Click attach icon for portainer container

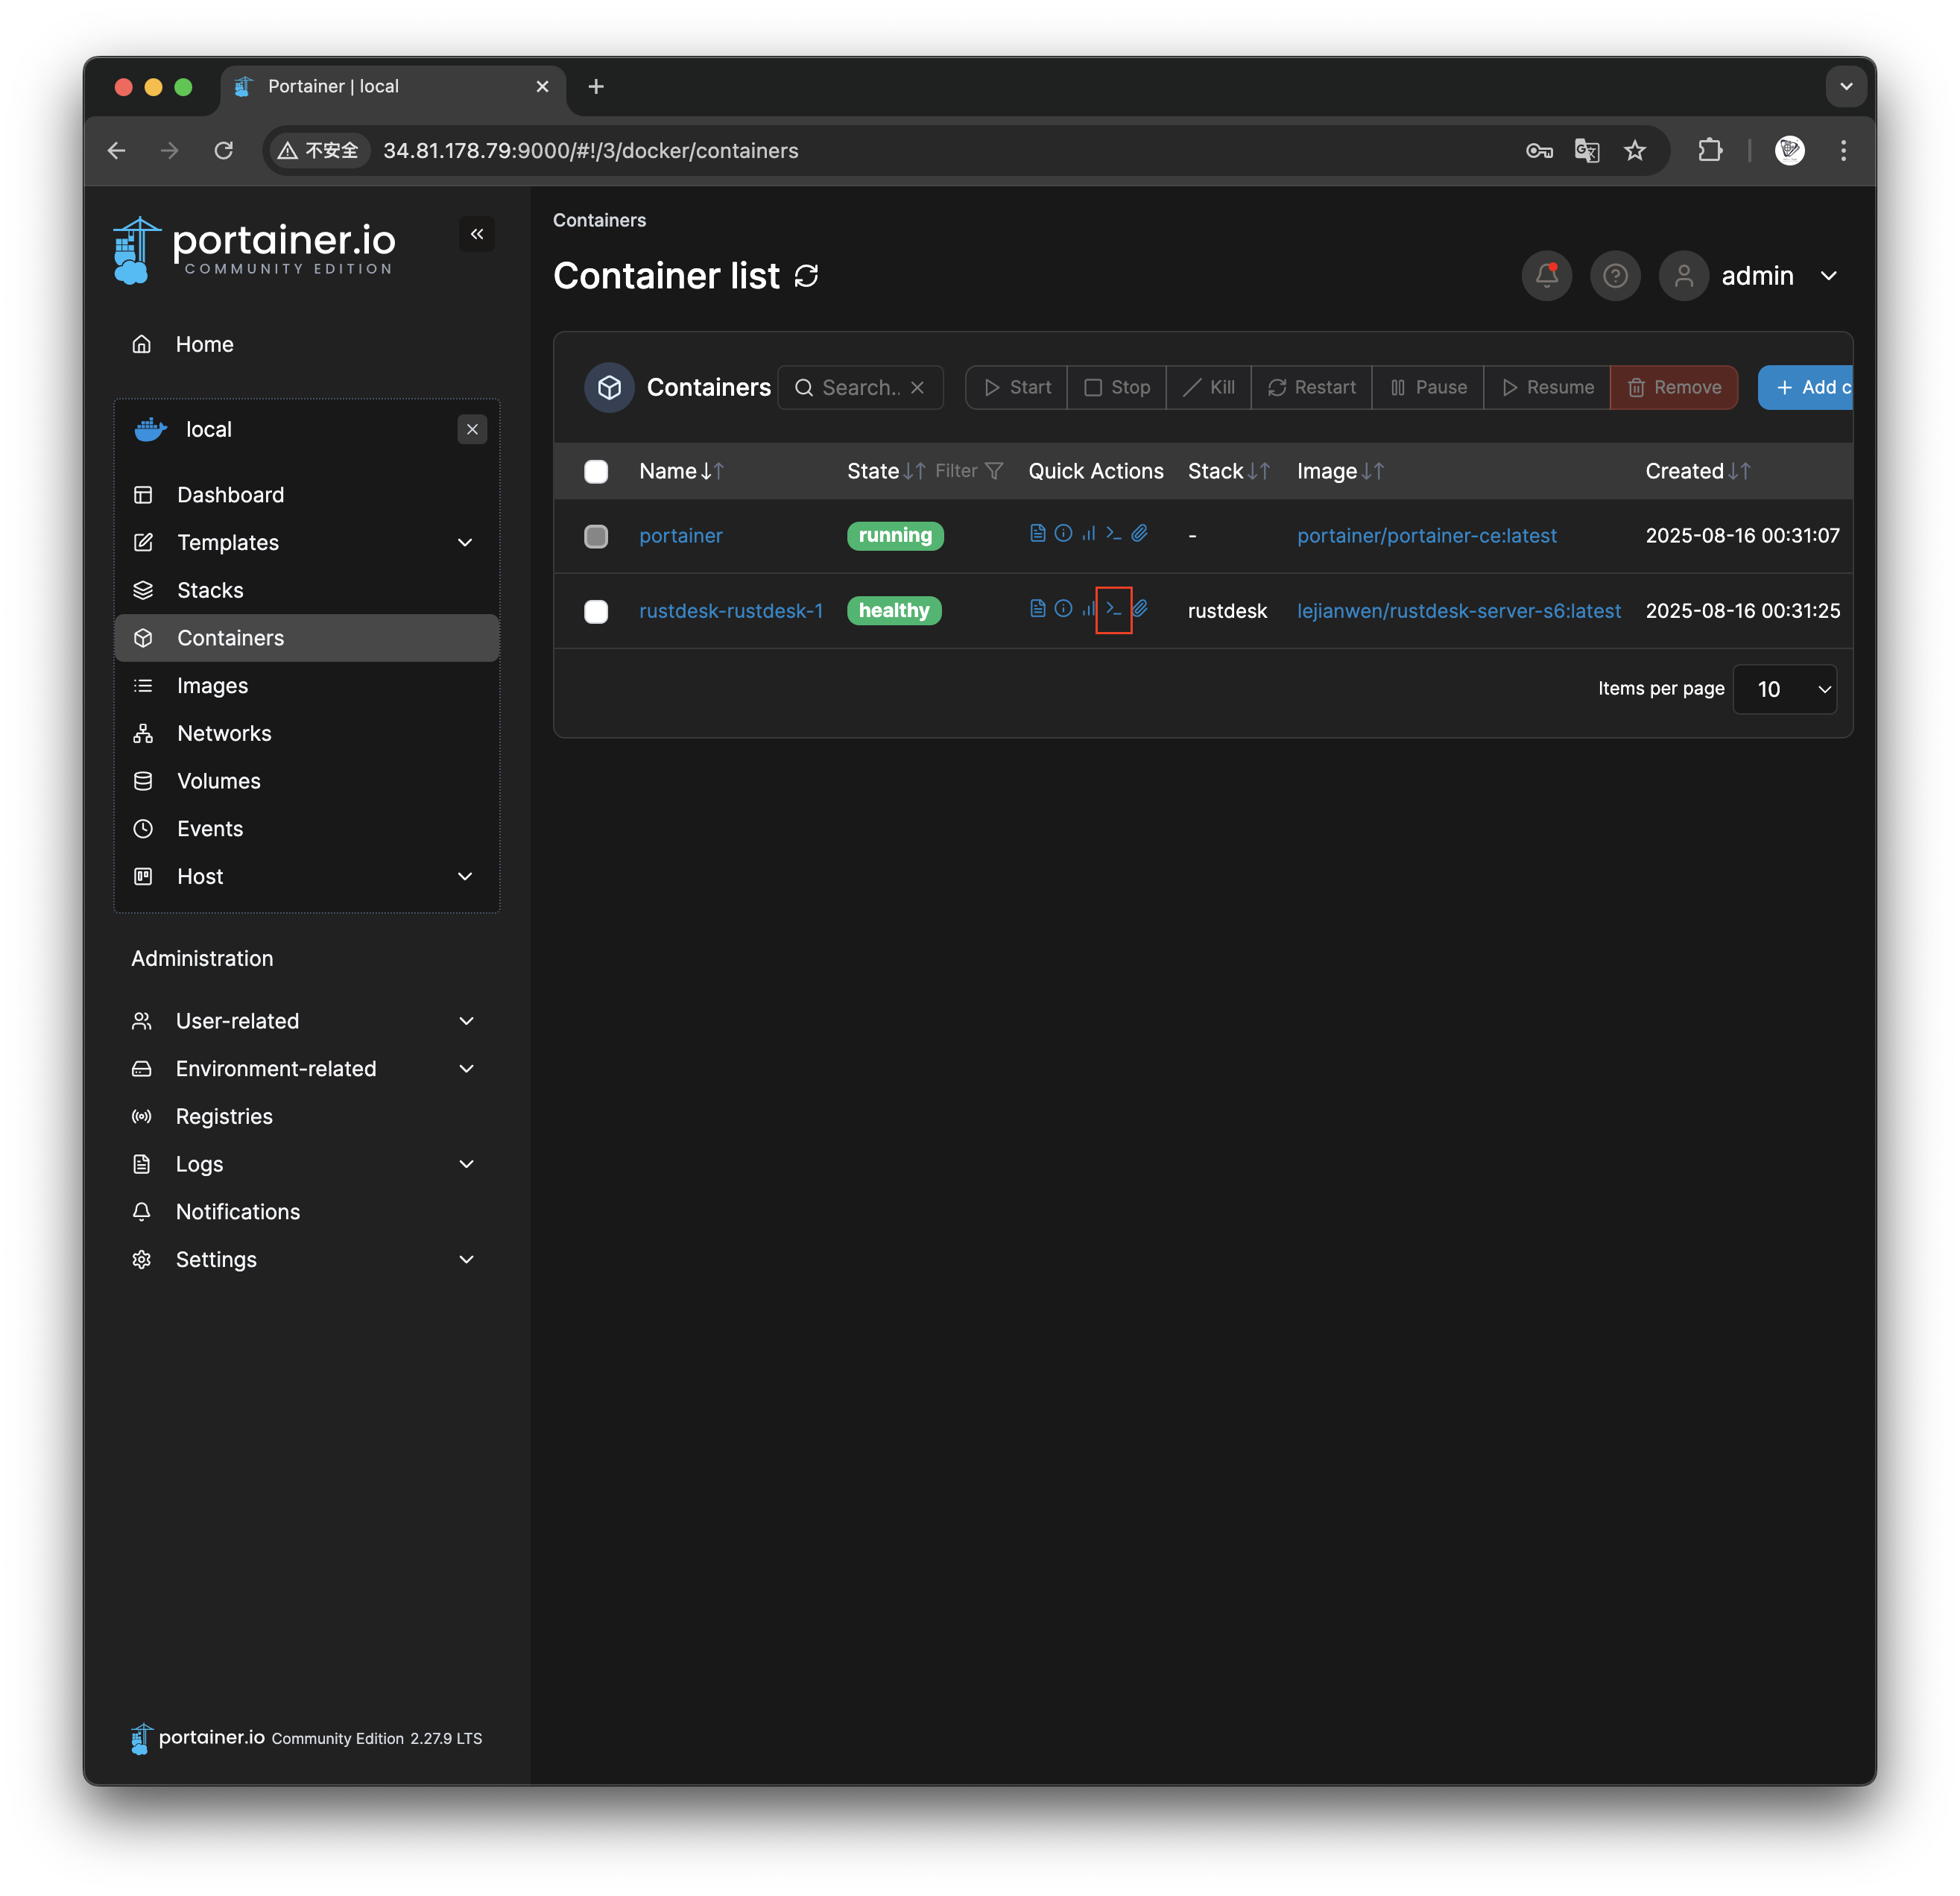[1139, 533]
